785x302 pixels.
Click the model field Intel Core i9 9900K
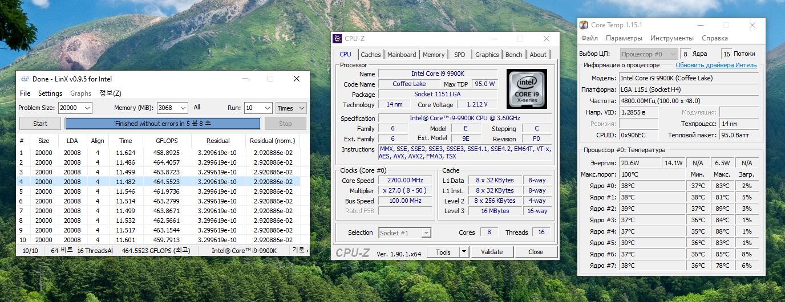689,78
